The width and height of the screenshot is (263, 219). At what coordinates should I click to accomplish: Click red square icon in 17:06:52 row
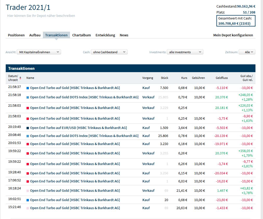28,181
